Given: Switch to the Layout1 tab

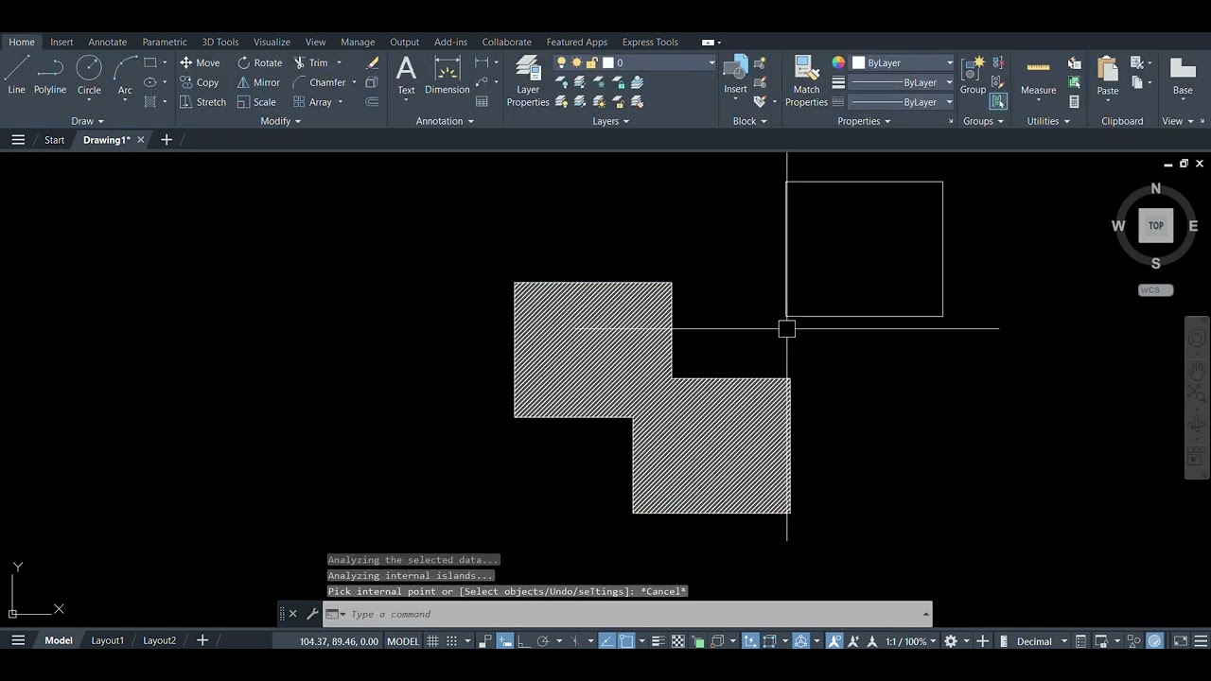Looking at the screenshot, I should pos(107,640).
